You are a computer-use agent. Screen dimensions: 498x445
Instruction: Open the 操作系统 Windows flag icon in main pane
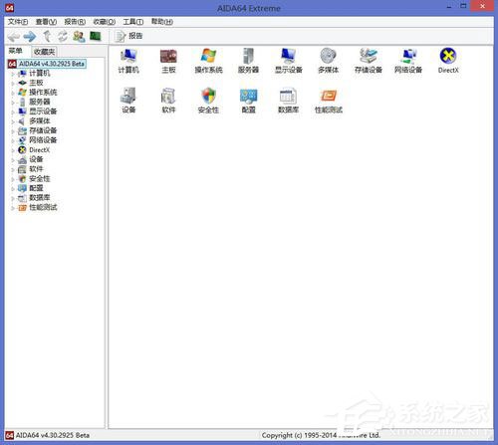click(x=208, y=61)
